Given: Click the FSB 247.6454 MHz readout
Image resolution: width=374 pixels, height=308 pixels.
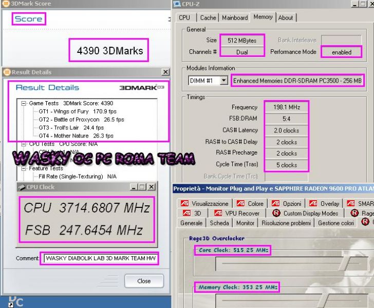Looking at the screenshot, I should [84, 230].
